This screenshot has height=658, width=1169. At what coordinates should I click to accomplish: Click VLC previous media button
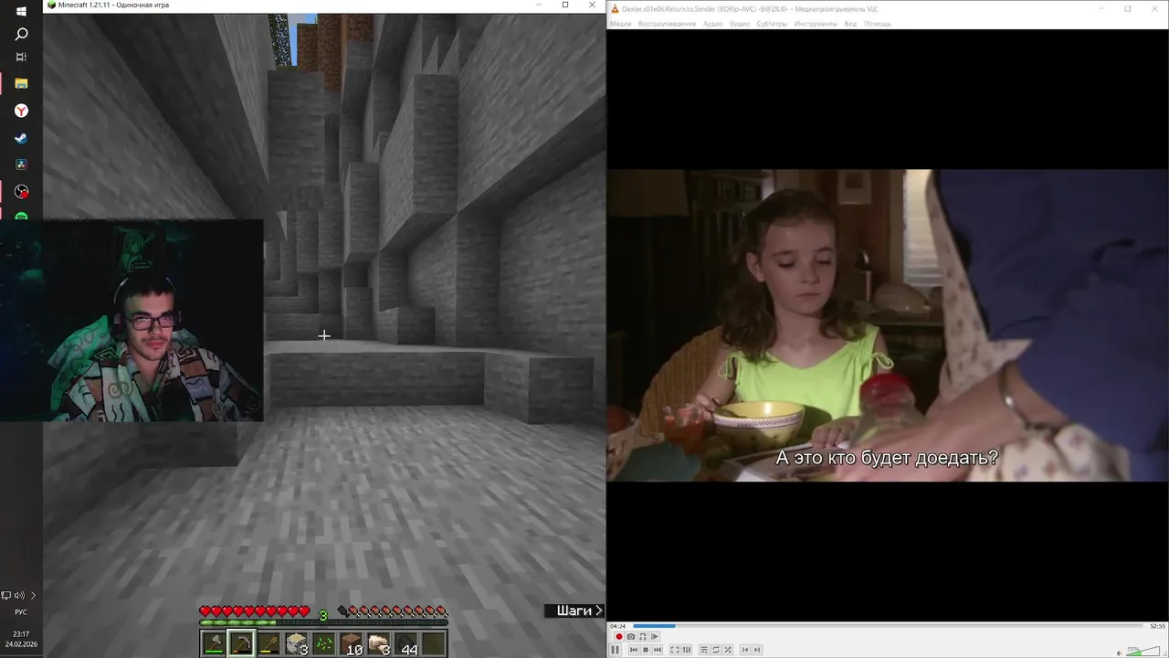pos(634,650)
